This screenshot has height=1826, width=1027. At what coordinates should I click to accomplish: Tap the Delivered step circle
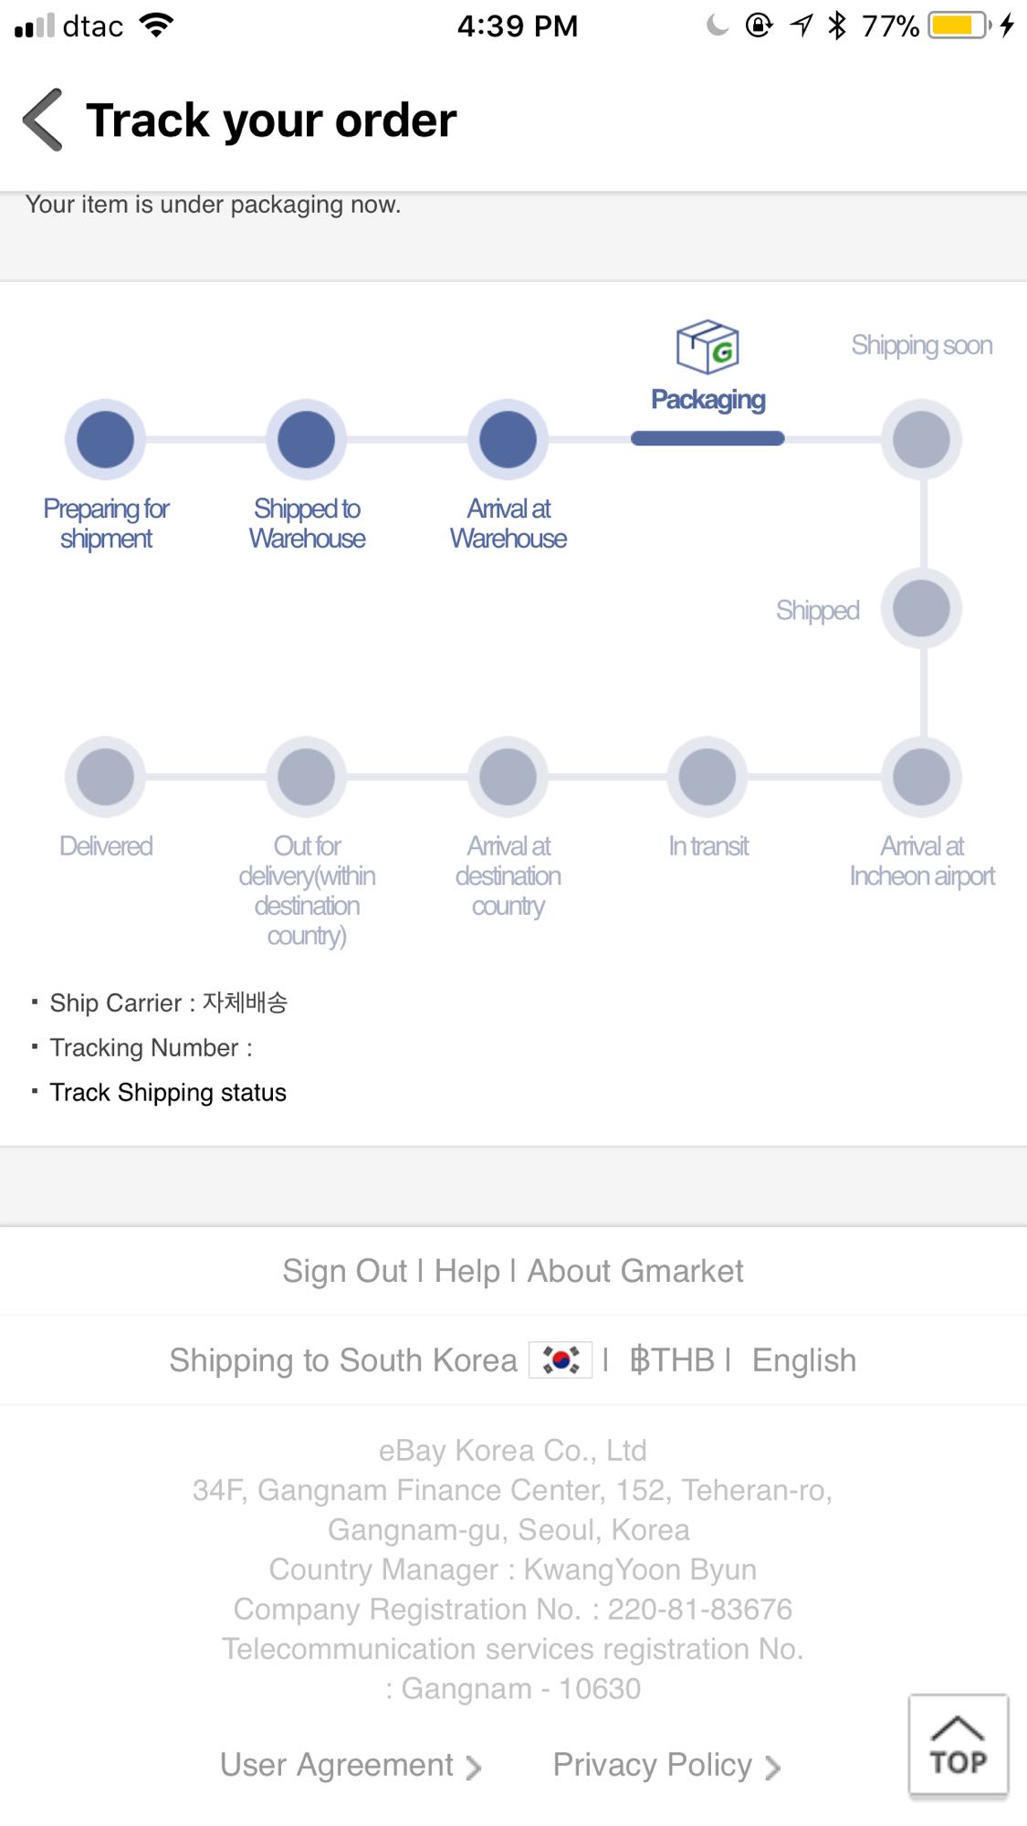pyautogui.click(x=106, y=777)
